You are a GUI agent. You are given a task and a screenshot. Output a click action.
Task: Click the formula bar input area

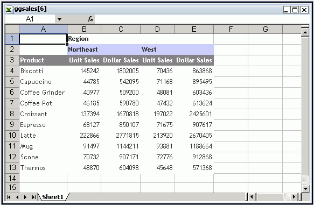202,19
